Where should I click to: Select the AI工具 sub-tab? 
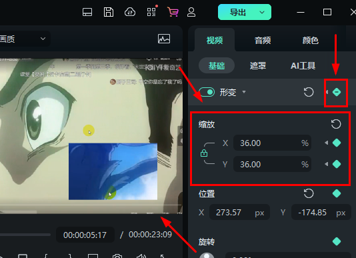click(x=303, y=65)
